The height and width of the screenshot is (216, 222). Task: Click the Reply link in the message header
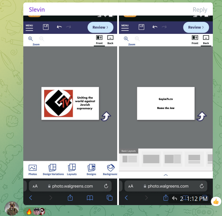(x=200, y=10)
